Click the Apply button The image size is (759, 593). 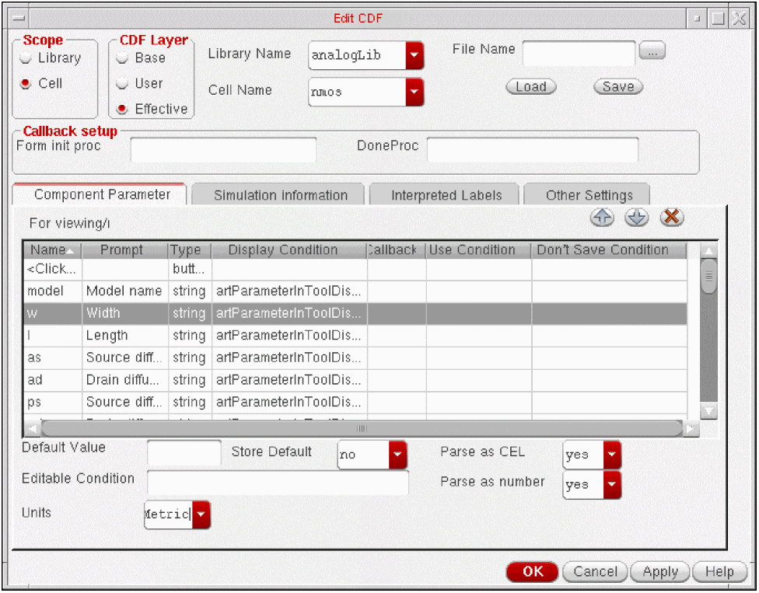click(x=659, y=572)
